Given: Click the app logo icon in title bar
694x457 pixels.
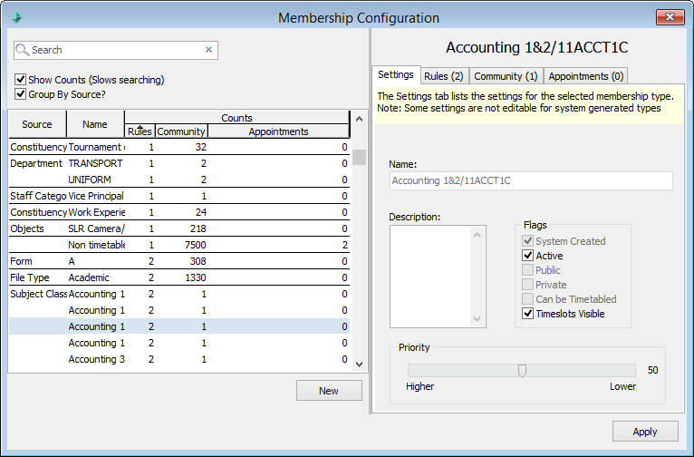Looking at the screenshot, I should 16,17.
